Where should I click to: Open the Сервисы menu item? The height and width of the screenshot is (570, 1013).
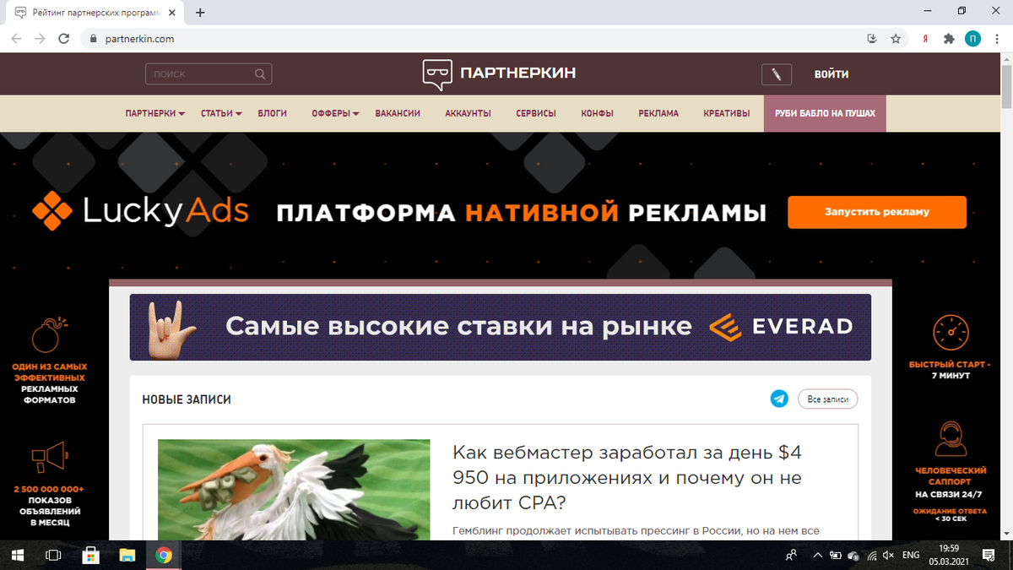point(536,113)
